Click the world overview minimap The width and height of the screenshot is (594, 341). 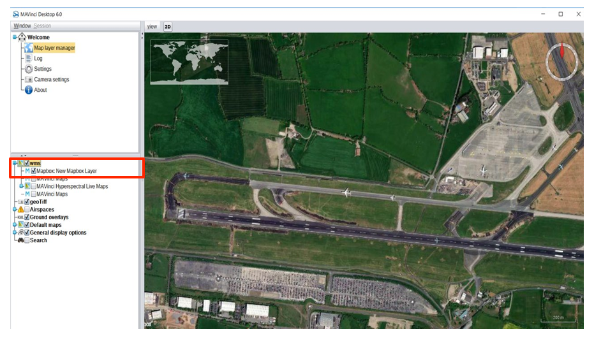click(189, 62)
